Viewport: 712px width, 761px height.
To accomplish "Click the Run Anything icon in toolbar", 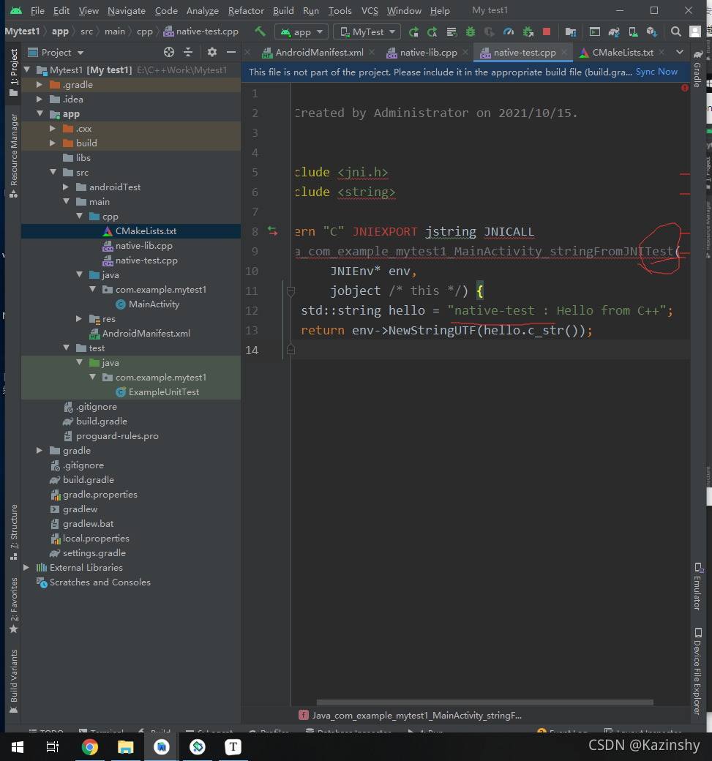I will point(594,32).
